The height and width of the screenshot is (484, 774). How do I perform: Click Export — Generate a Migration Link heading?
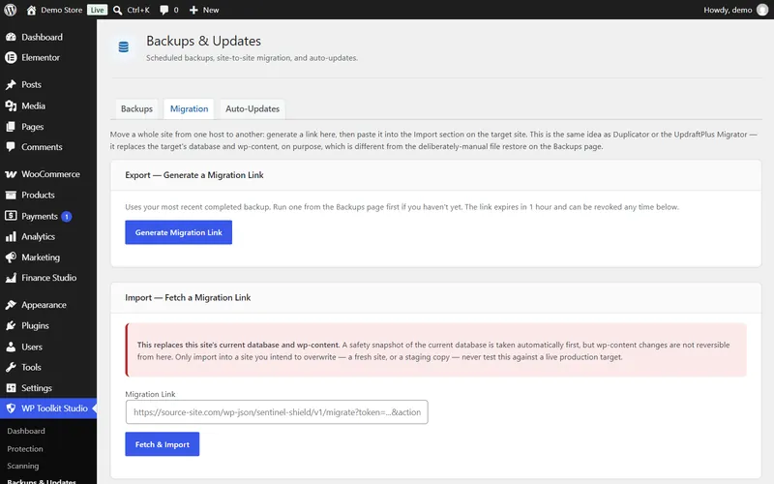point(194,175)
